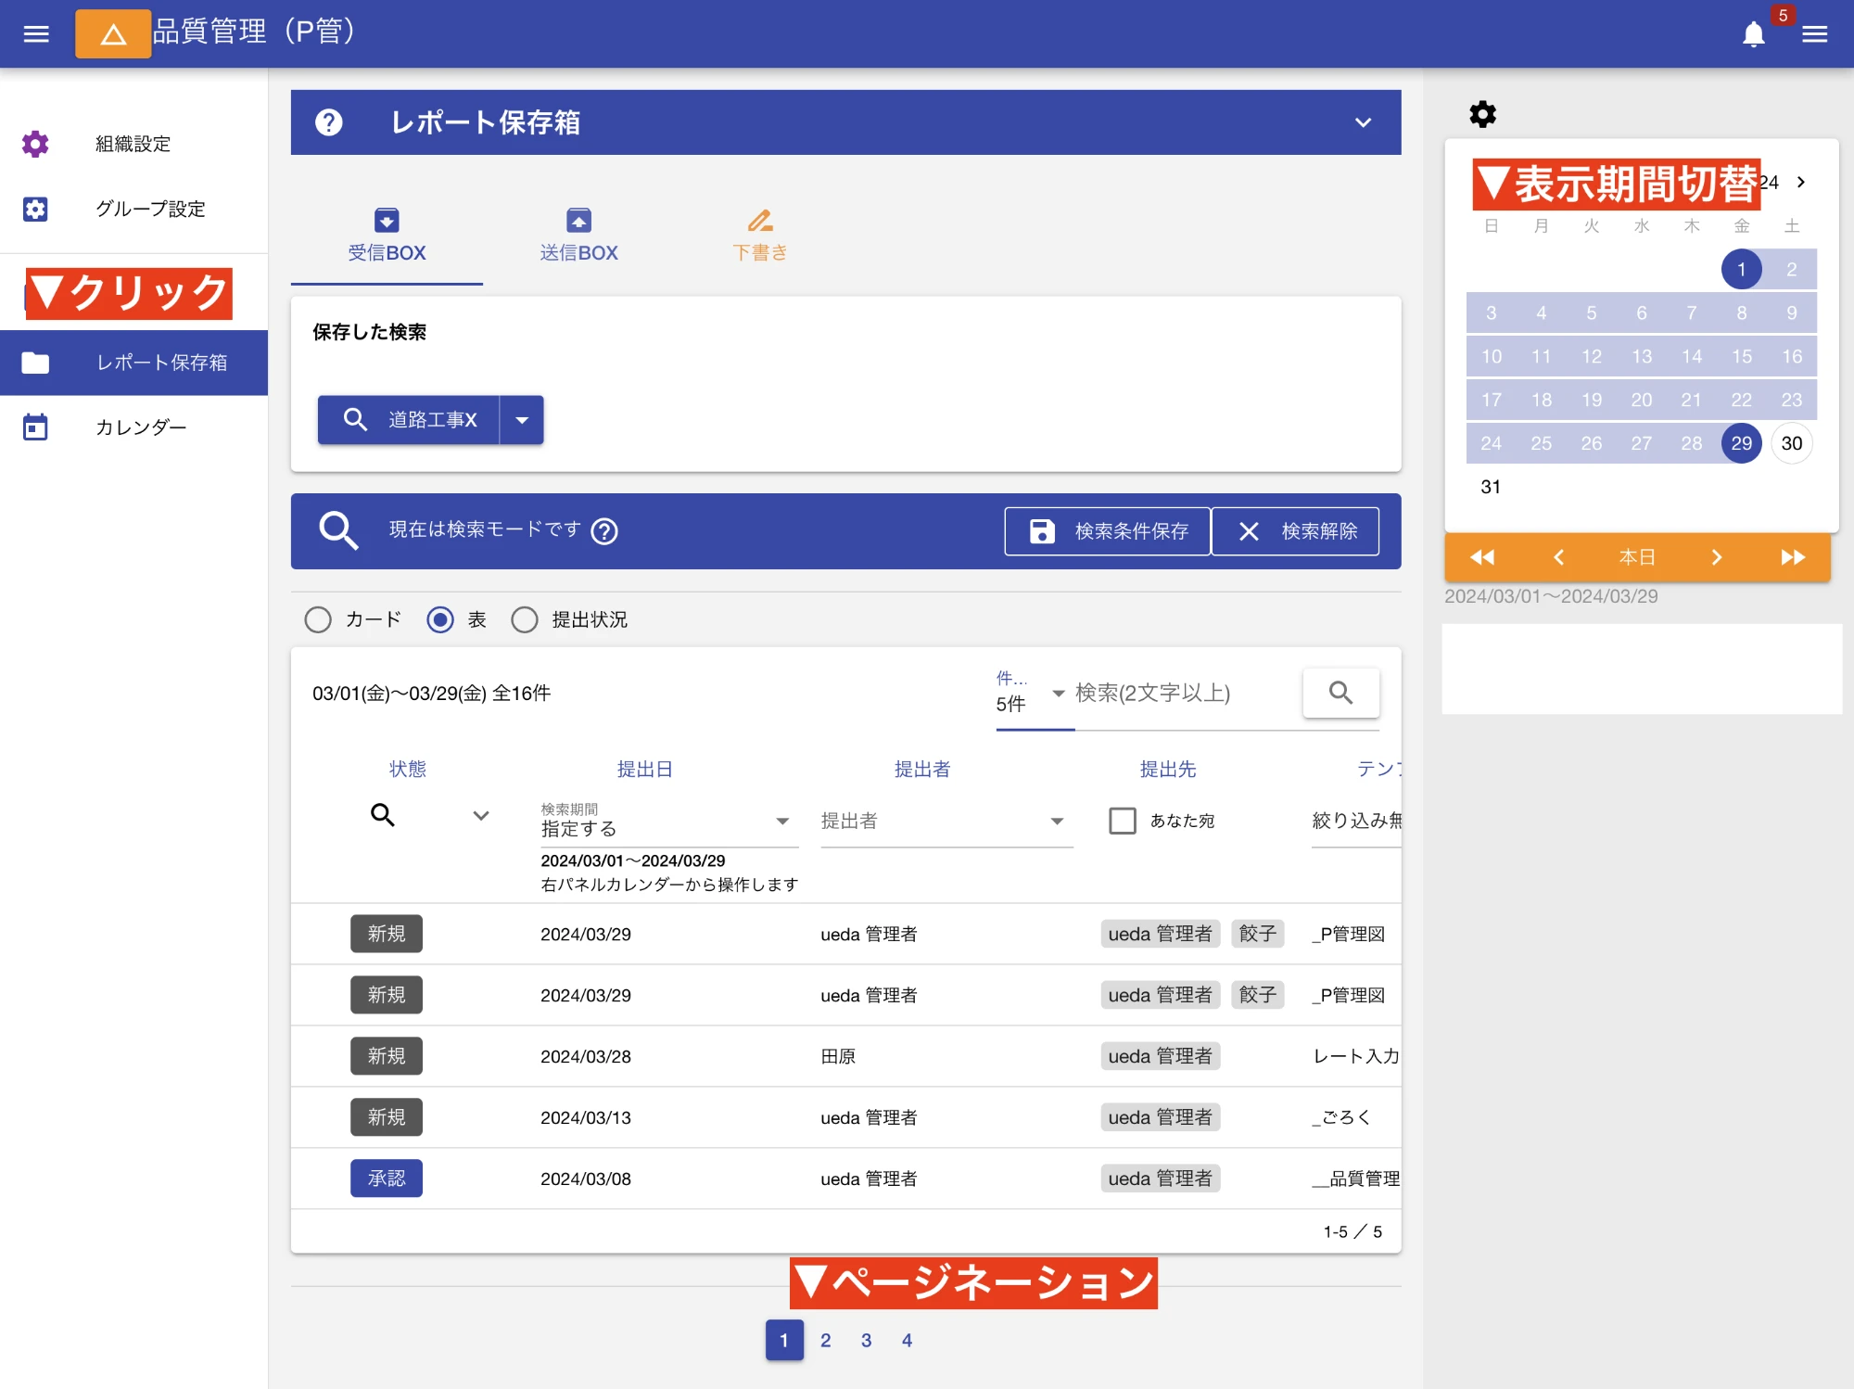This screenshot has height=1389, width=1854.
Task: Check the あなた宛 checkbox
Action: (1123, 821)
